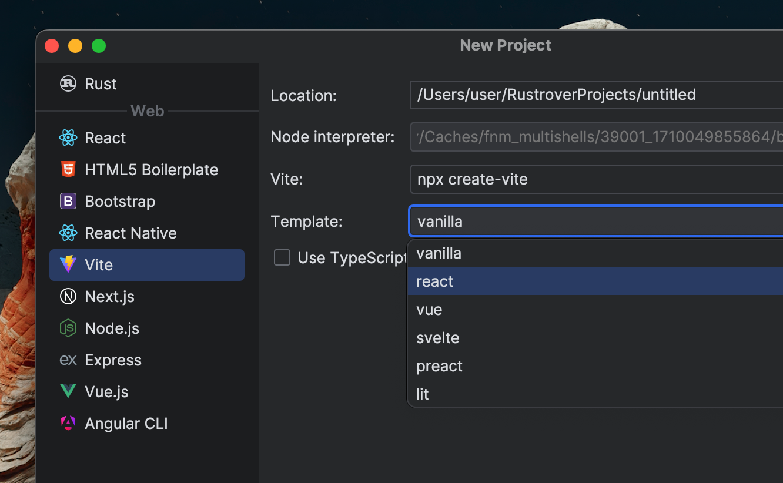Click the Vue.js V icon
This screenshot has height=483, width=783.
coord(68,392)
